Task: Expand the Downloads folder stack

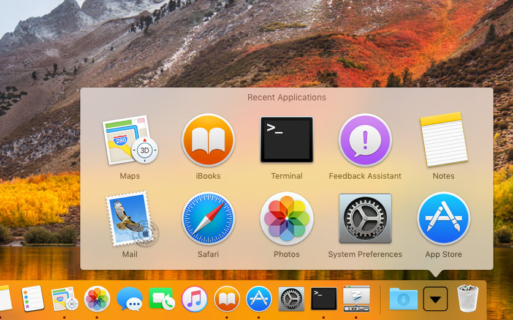Action: (x=403, y=299)
